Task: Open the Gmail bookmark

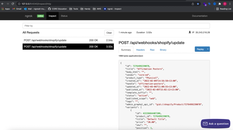Action: [x=17, y=9]
